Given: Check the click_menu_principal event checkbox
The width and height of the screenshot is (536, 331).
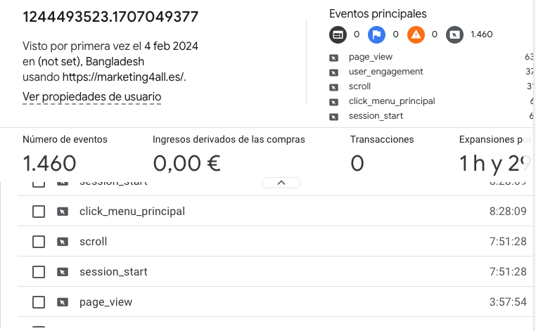Looking at the screenshot, I should [x=39, y=212].
